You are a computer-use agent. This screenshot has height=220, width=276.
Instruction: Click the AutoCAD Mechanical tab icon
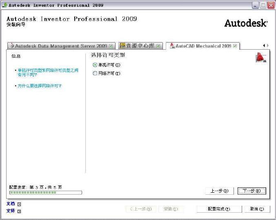click(x=172, y=46)
